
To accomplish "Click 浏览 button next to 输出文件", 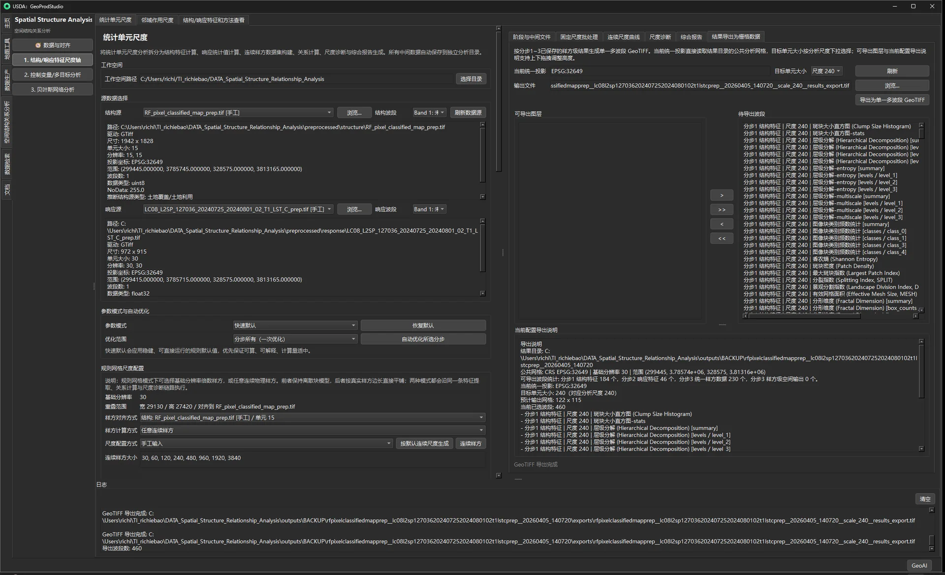I will click(x=892, y=86).
